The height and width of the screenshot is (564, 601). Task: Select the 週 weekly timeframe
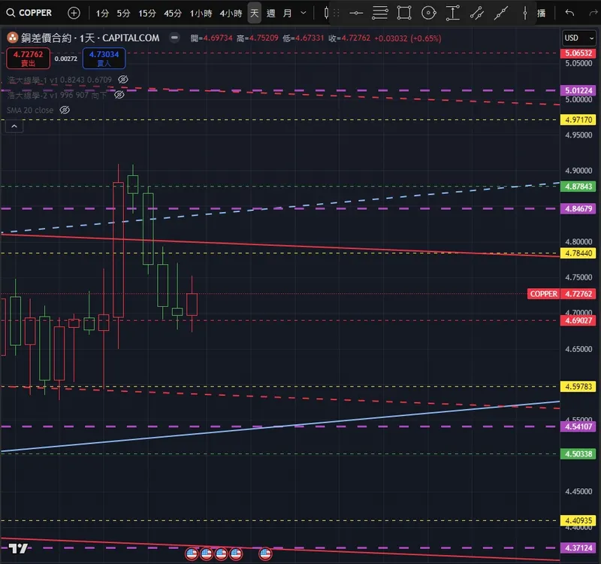(271, 14)
